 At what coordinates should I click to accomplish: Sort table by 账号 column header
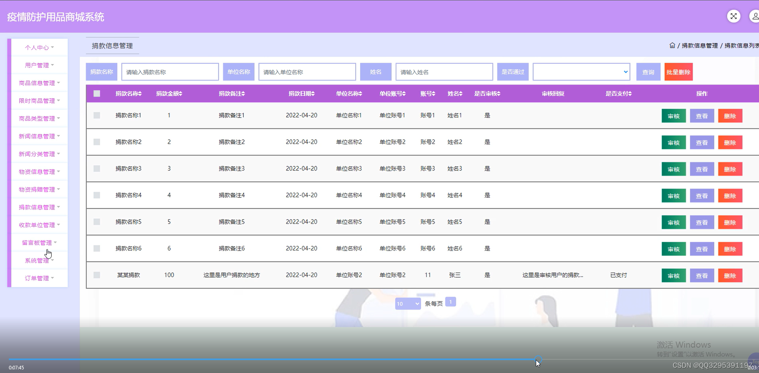point(428,93)
